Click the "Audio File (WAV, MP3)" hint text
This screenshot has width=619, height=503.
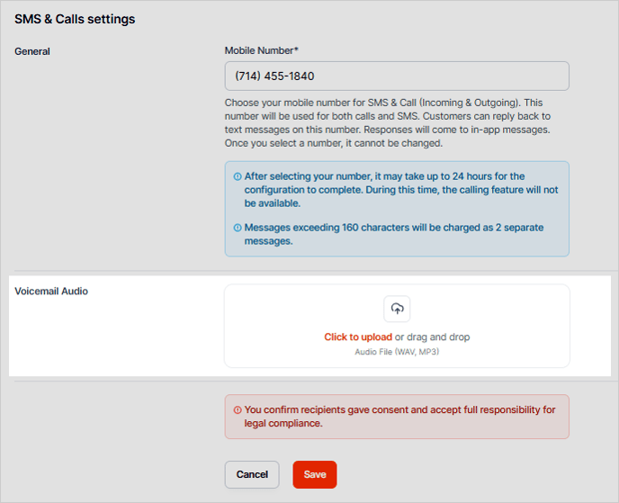point(397,352)
